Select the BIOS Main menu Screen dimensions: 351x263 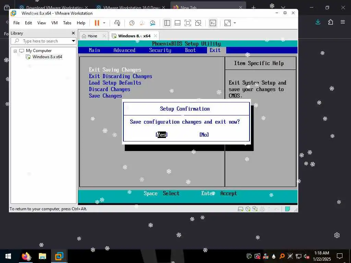click(95, 50)
